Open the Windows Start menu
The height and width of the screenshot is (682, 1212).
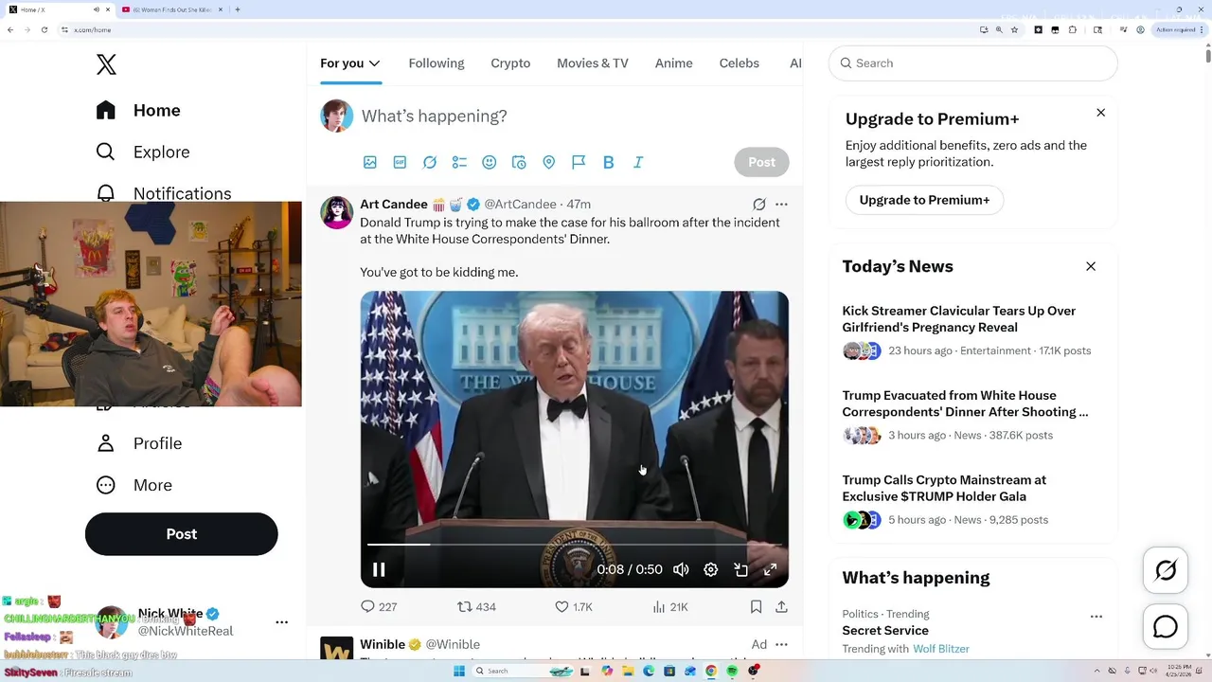(459, 671)
